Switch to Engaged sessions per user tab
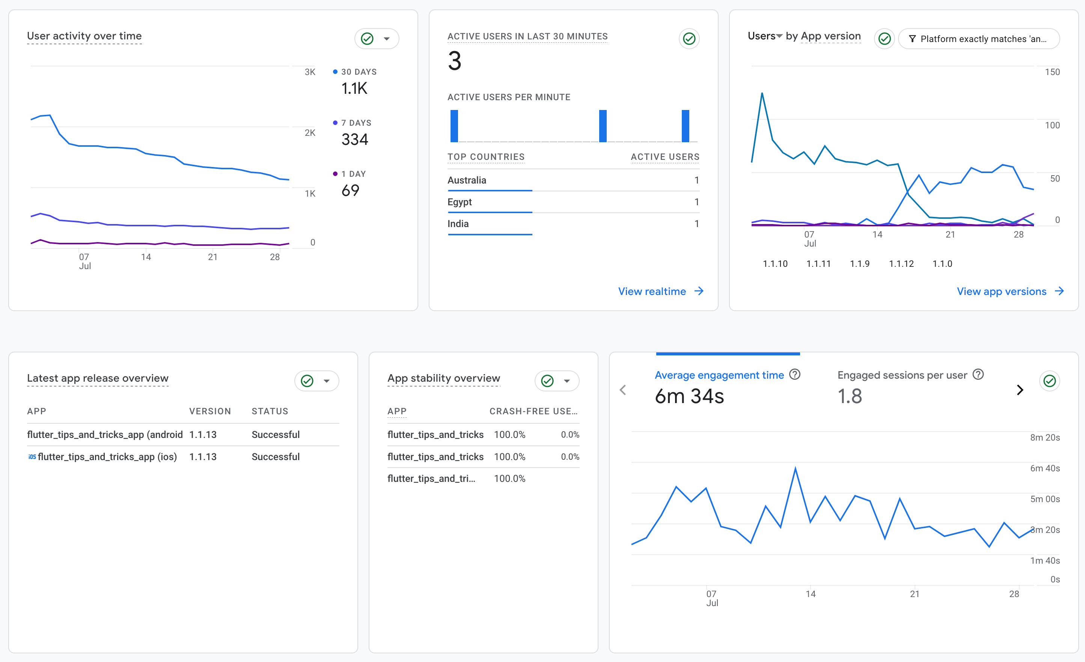This screenshot has height=662, width=1085. (902, 375)
